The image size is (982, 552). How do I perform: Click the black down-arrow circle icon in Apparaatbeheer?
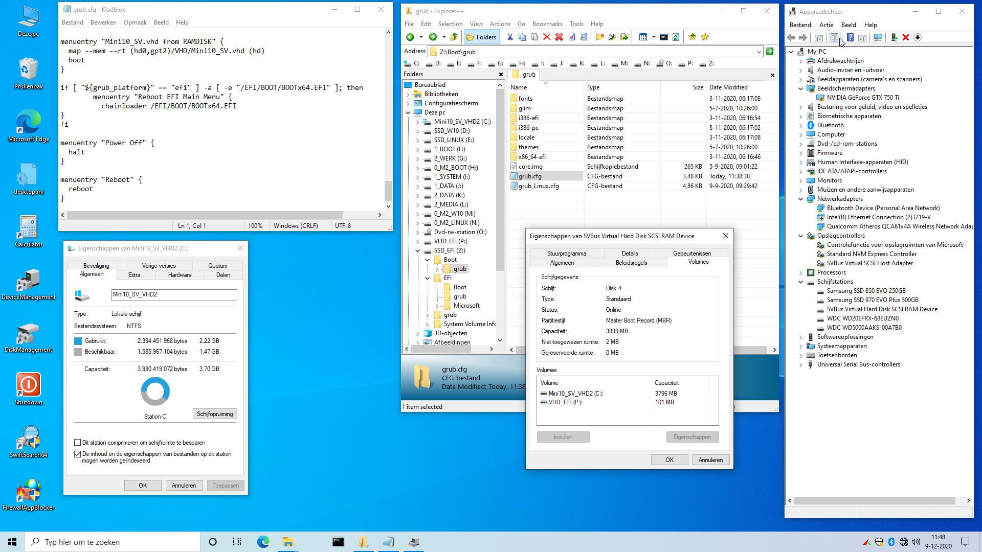tap(918, 37)
